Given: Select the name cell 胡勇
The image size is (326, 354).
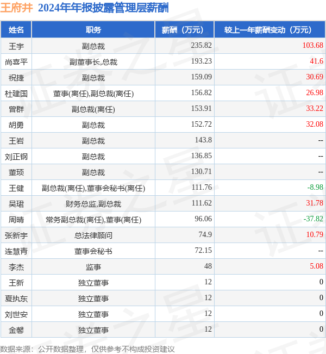Looking at the screenshot, I should tap(16, 125).
